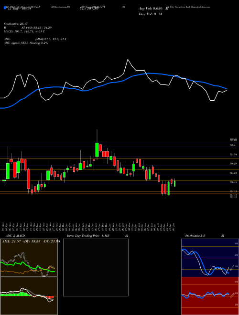Click the 'Stochastics: 25.17' readout
The height and width of the screenshot is (315, 239).
pyautogui.click(x=15, y=24)
